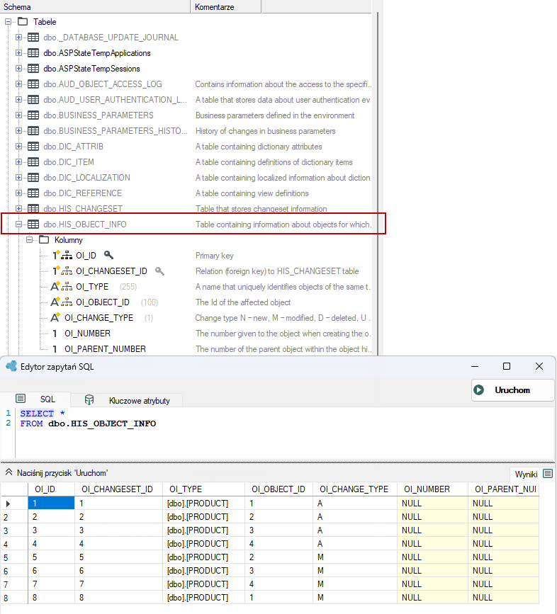
Task: Click [dbo].[PRODUCT] cell in row 8
Action: 203,598
